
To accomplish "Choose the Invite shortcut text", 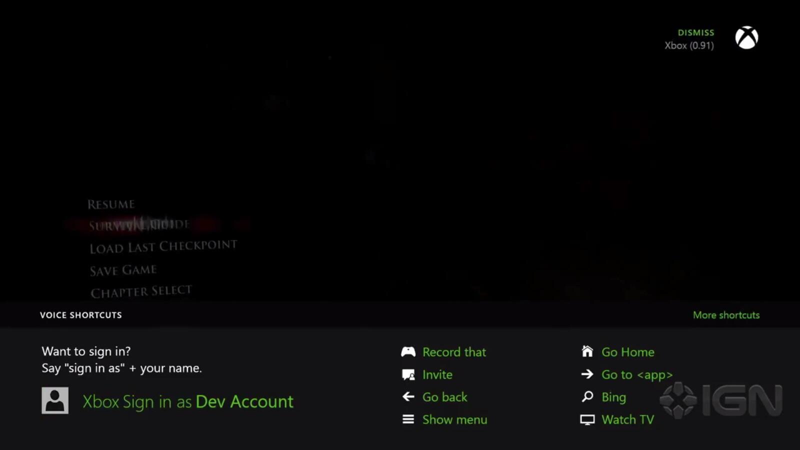I will (x=437, y=374).
